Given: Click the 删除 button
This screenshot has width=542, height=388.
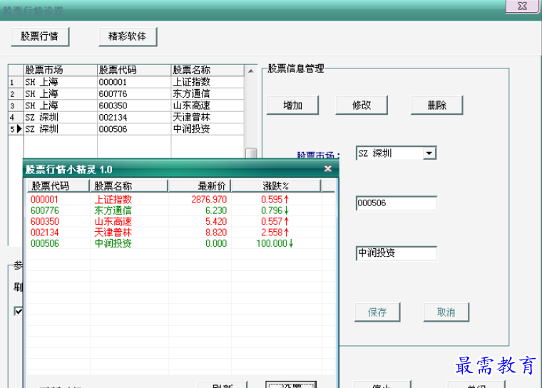Looking at the screenshot, I should pos(436,105).
